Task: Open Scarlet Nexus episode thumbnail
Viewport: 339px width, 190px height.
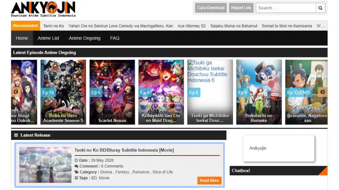Action: [x=112, y=92]
